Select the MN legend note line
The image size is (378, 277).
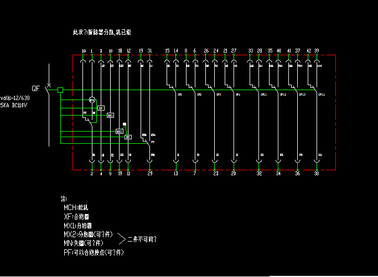point(84,243)
